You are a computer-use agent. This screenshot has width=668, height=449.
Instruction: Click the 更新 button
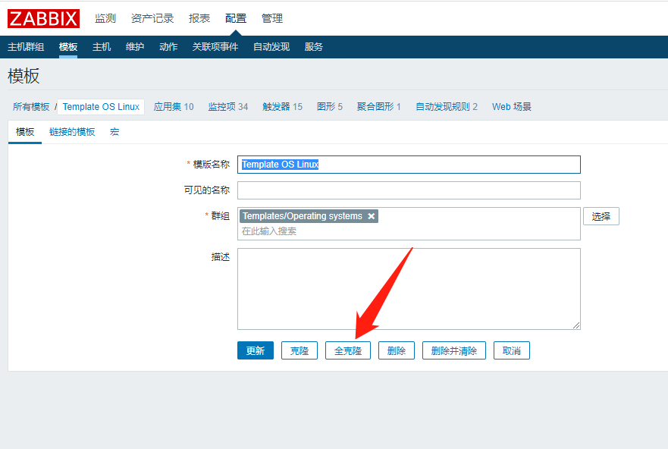click(x=256, y=350)
